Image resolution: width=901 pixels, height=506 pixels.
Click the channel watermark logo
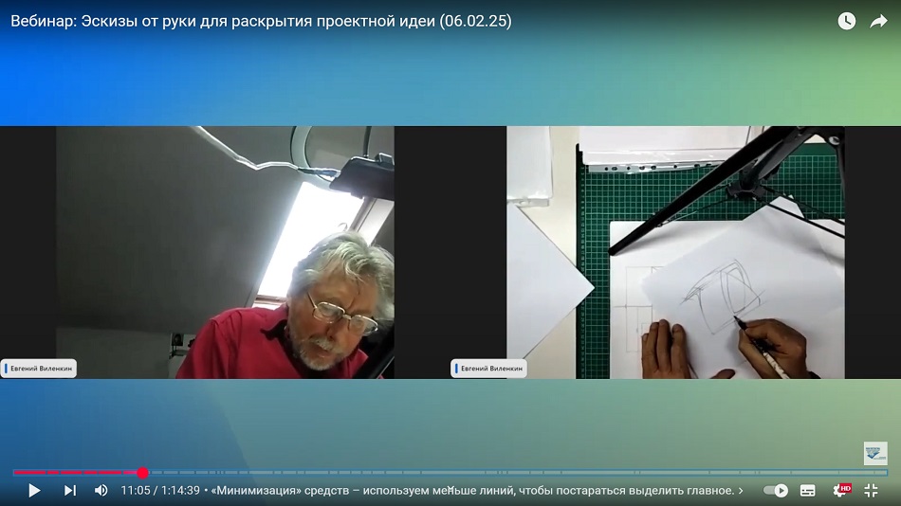tap(874, 453)
